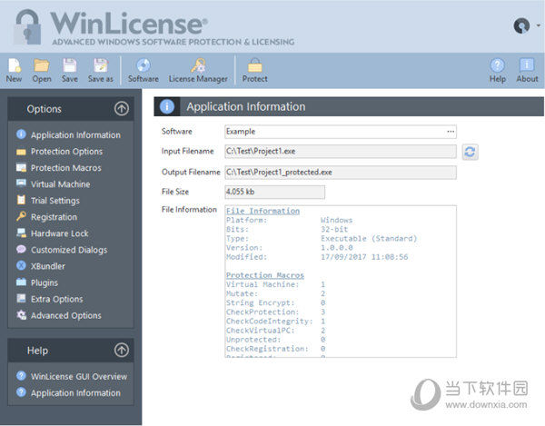Viewport: 545px width, 426px height.
Task: Click the Input Filename field
Action: click(341, 152)
